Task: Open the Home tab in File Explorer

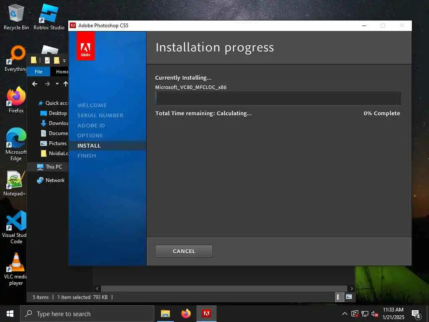Action: pyautogui.click(x=62, y=72)
